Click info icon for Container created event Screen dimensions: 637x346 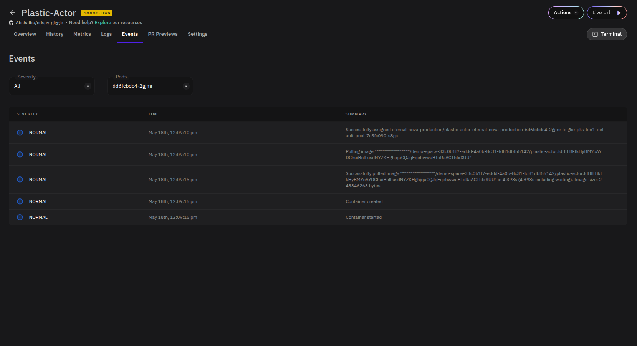pos(20,201)
